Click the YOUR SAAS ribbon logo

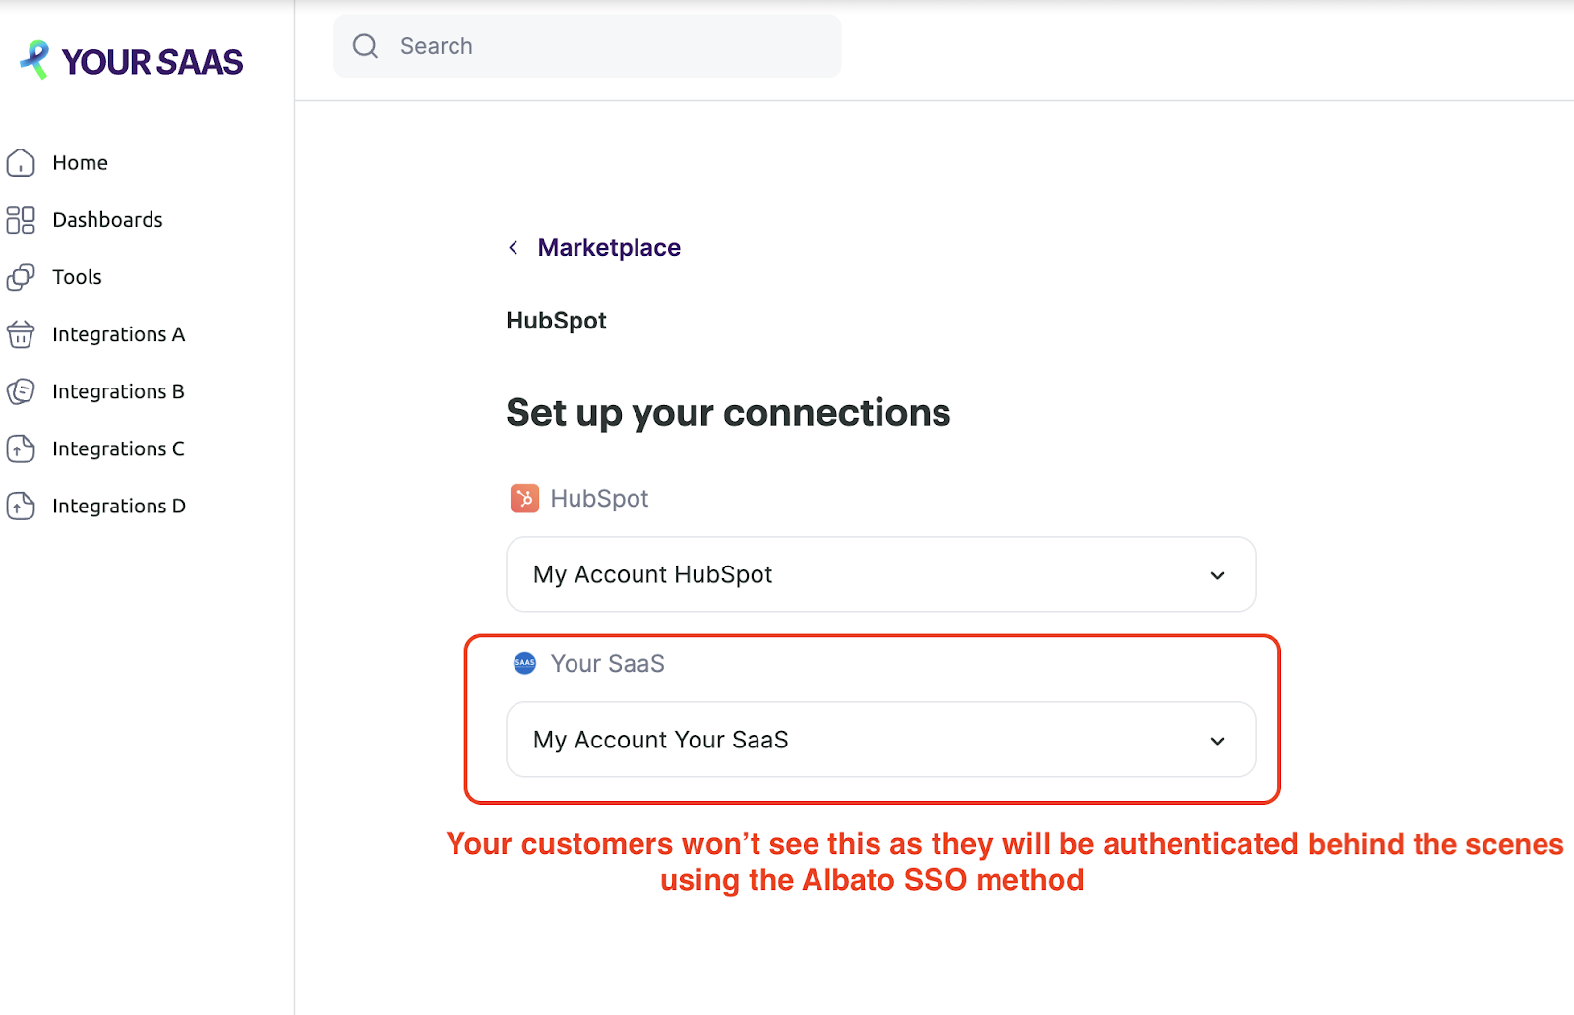[35, 59]
